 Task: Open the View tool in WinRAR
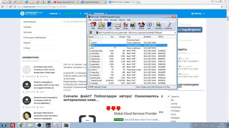click(118, 26)
